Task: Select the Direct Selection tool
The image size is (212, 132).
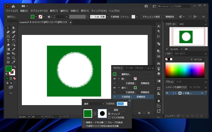Action: 14,28
